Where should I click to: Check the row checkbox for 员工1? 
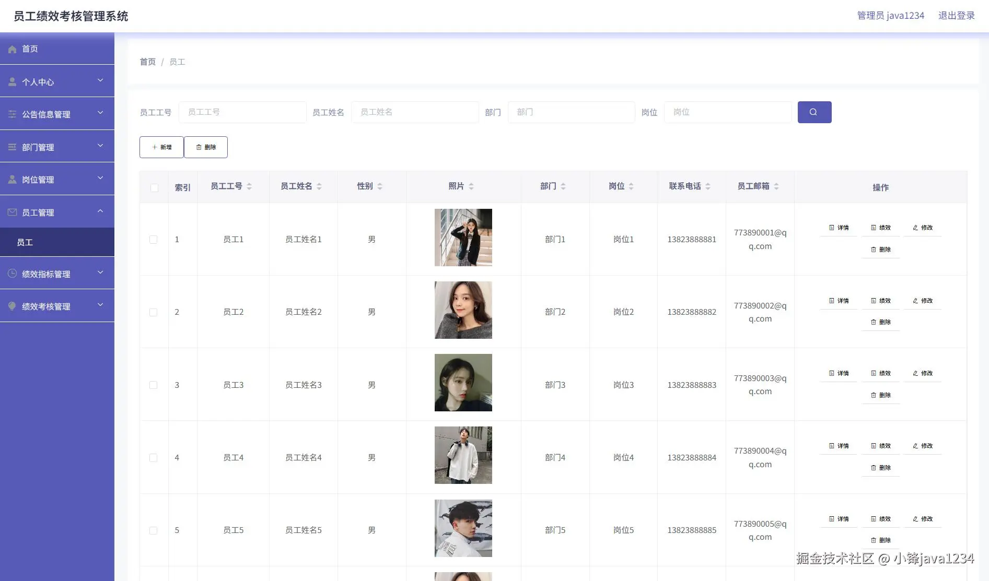[153, 240]
